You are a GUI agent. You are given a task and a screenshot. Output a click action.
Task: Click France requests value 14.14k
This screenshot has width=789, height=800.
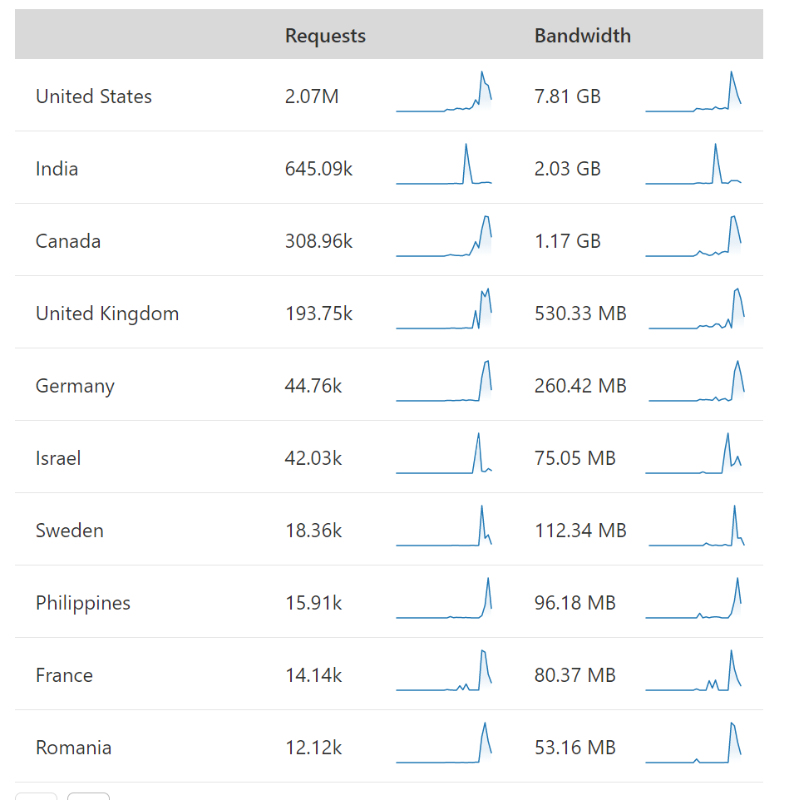coord(313,675)
